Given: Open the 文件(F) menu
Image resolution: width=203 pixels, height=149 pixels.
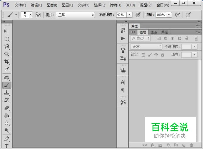Looking at the screenshot, I should (20, 5).
